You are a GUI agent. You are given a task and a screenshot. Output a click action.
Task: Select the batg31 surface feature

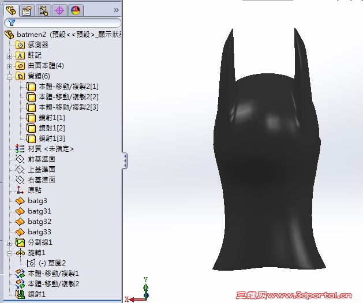click(x=39, y=211)
